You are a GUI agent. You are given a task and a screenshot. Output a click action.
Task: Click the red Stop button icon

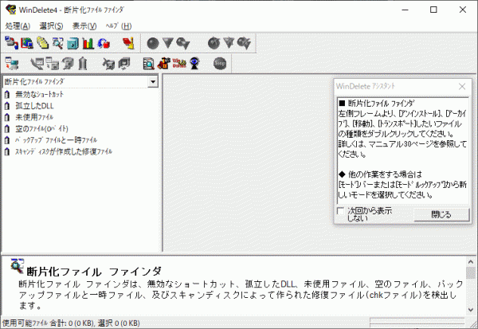pyautogui.click(x=220, y=64)
